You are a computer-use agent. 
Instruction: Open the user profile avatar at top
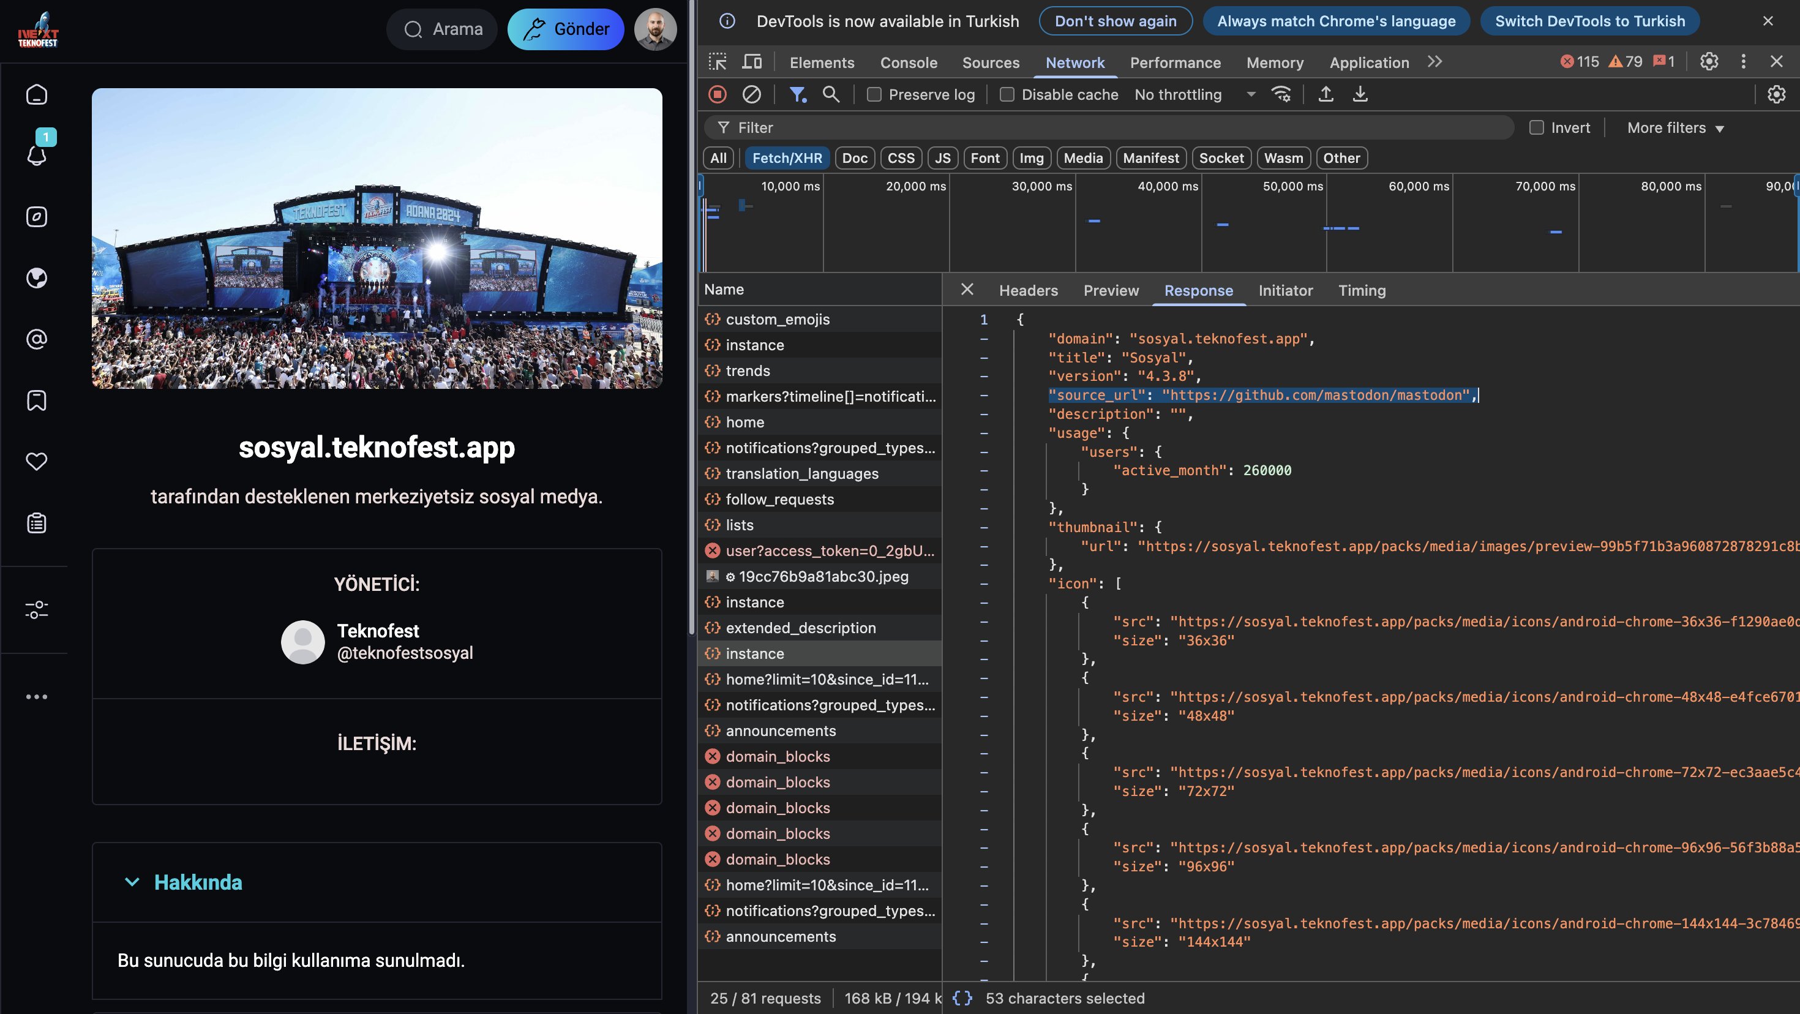click(x=654, y=29)
